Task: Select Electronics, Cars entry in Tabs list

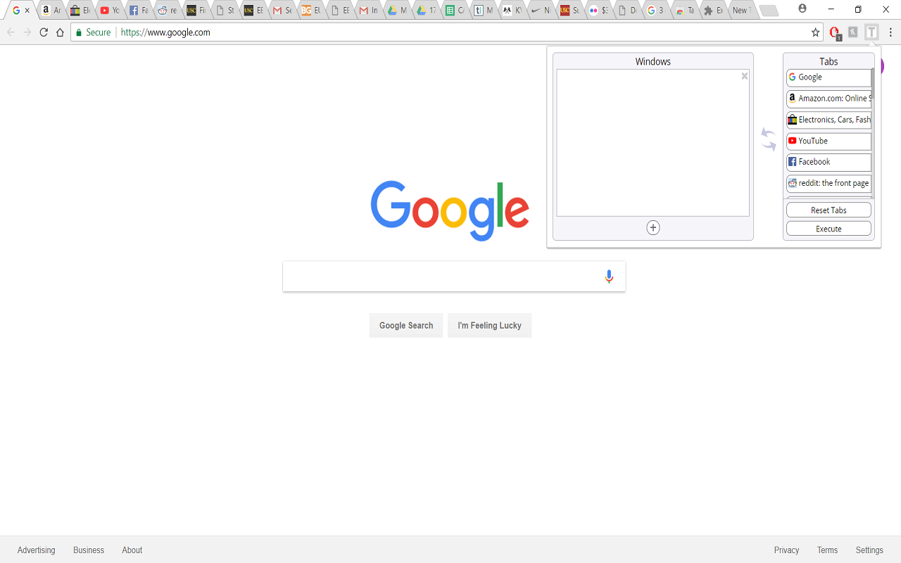Action: pyautogui.click(x=828, y=120)
